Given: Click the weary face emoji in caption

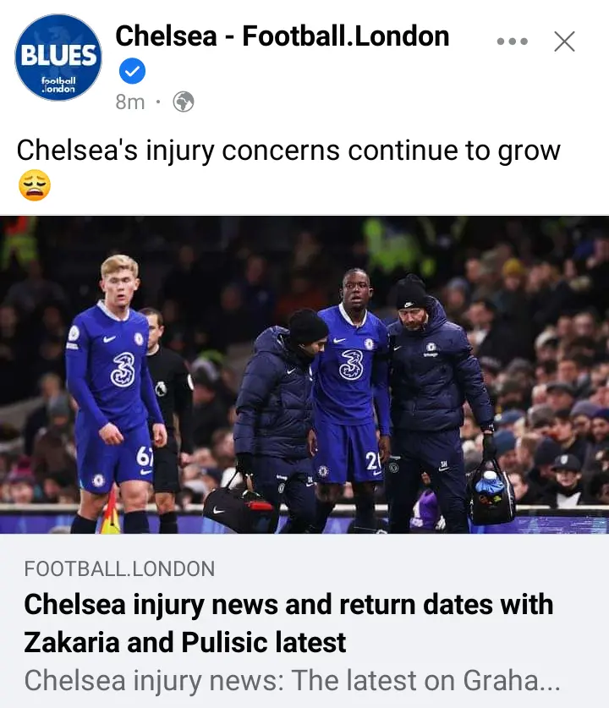Looking at the screenshot, I should [35, 185].
